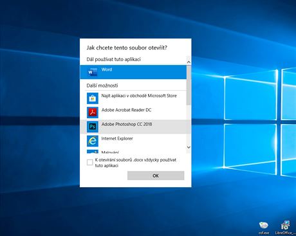Click the Microsoft Store bag icon
This screenshot has height=236, width=296.
tap(93, 98)
